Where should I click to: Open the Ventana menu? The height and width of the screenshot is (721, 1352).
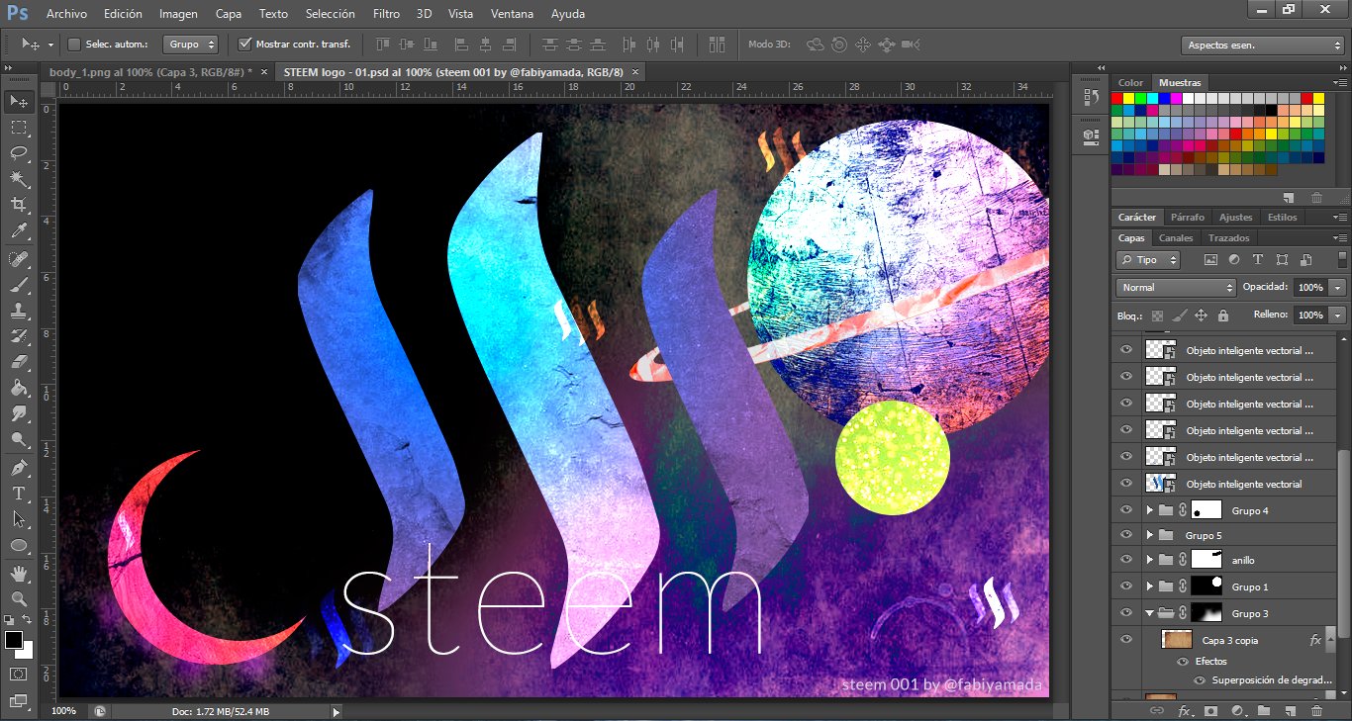[512, 14]
